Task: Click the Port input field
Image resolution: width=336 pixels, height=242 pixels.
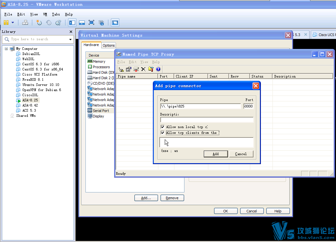Action: pyautogui.click(x=248, y=106)
